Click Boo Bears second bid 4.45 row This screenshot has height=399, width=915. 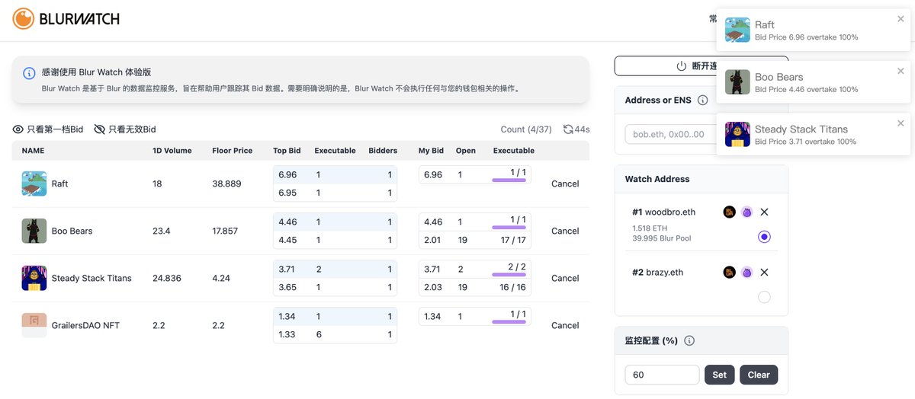[x=335, y=240]
